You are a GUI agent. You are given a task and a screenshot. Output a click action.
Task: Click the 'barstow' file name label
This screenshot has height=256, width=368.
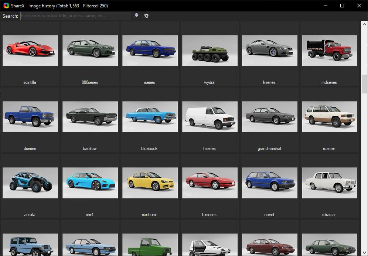pos(90,149)
